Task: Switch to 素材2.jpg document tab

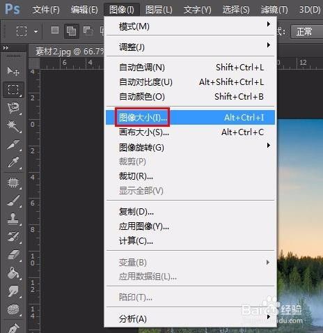Action: [70, 52]
